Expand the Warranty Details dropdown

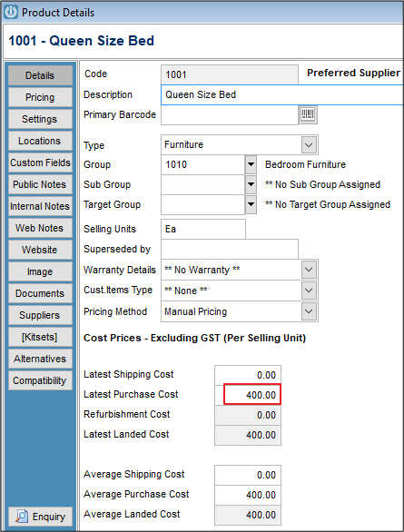pyautogui.click(x=309, y=270)
